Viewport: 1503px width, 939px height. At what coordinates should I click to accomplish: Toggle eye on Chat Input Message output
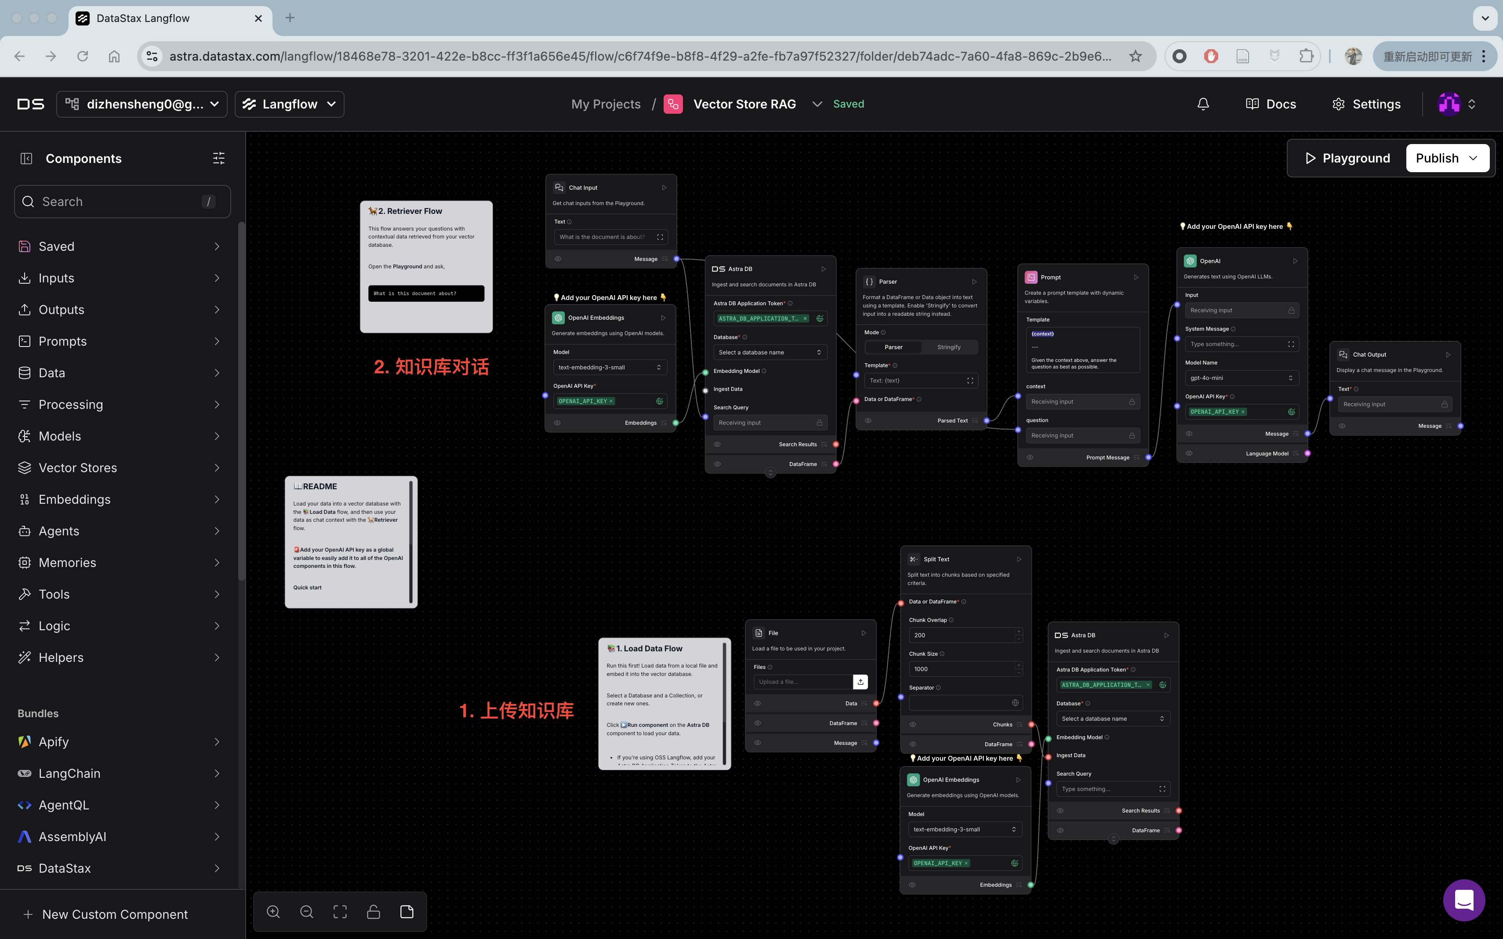[558, 259]
